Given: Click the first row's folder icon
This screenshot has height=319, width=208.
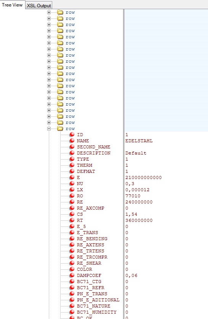Looking at the screenshot, I should pos(60,12).
